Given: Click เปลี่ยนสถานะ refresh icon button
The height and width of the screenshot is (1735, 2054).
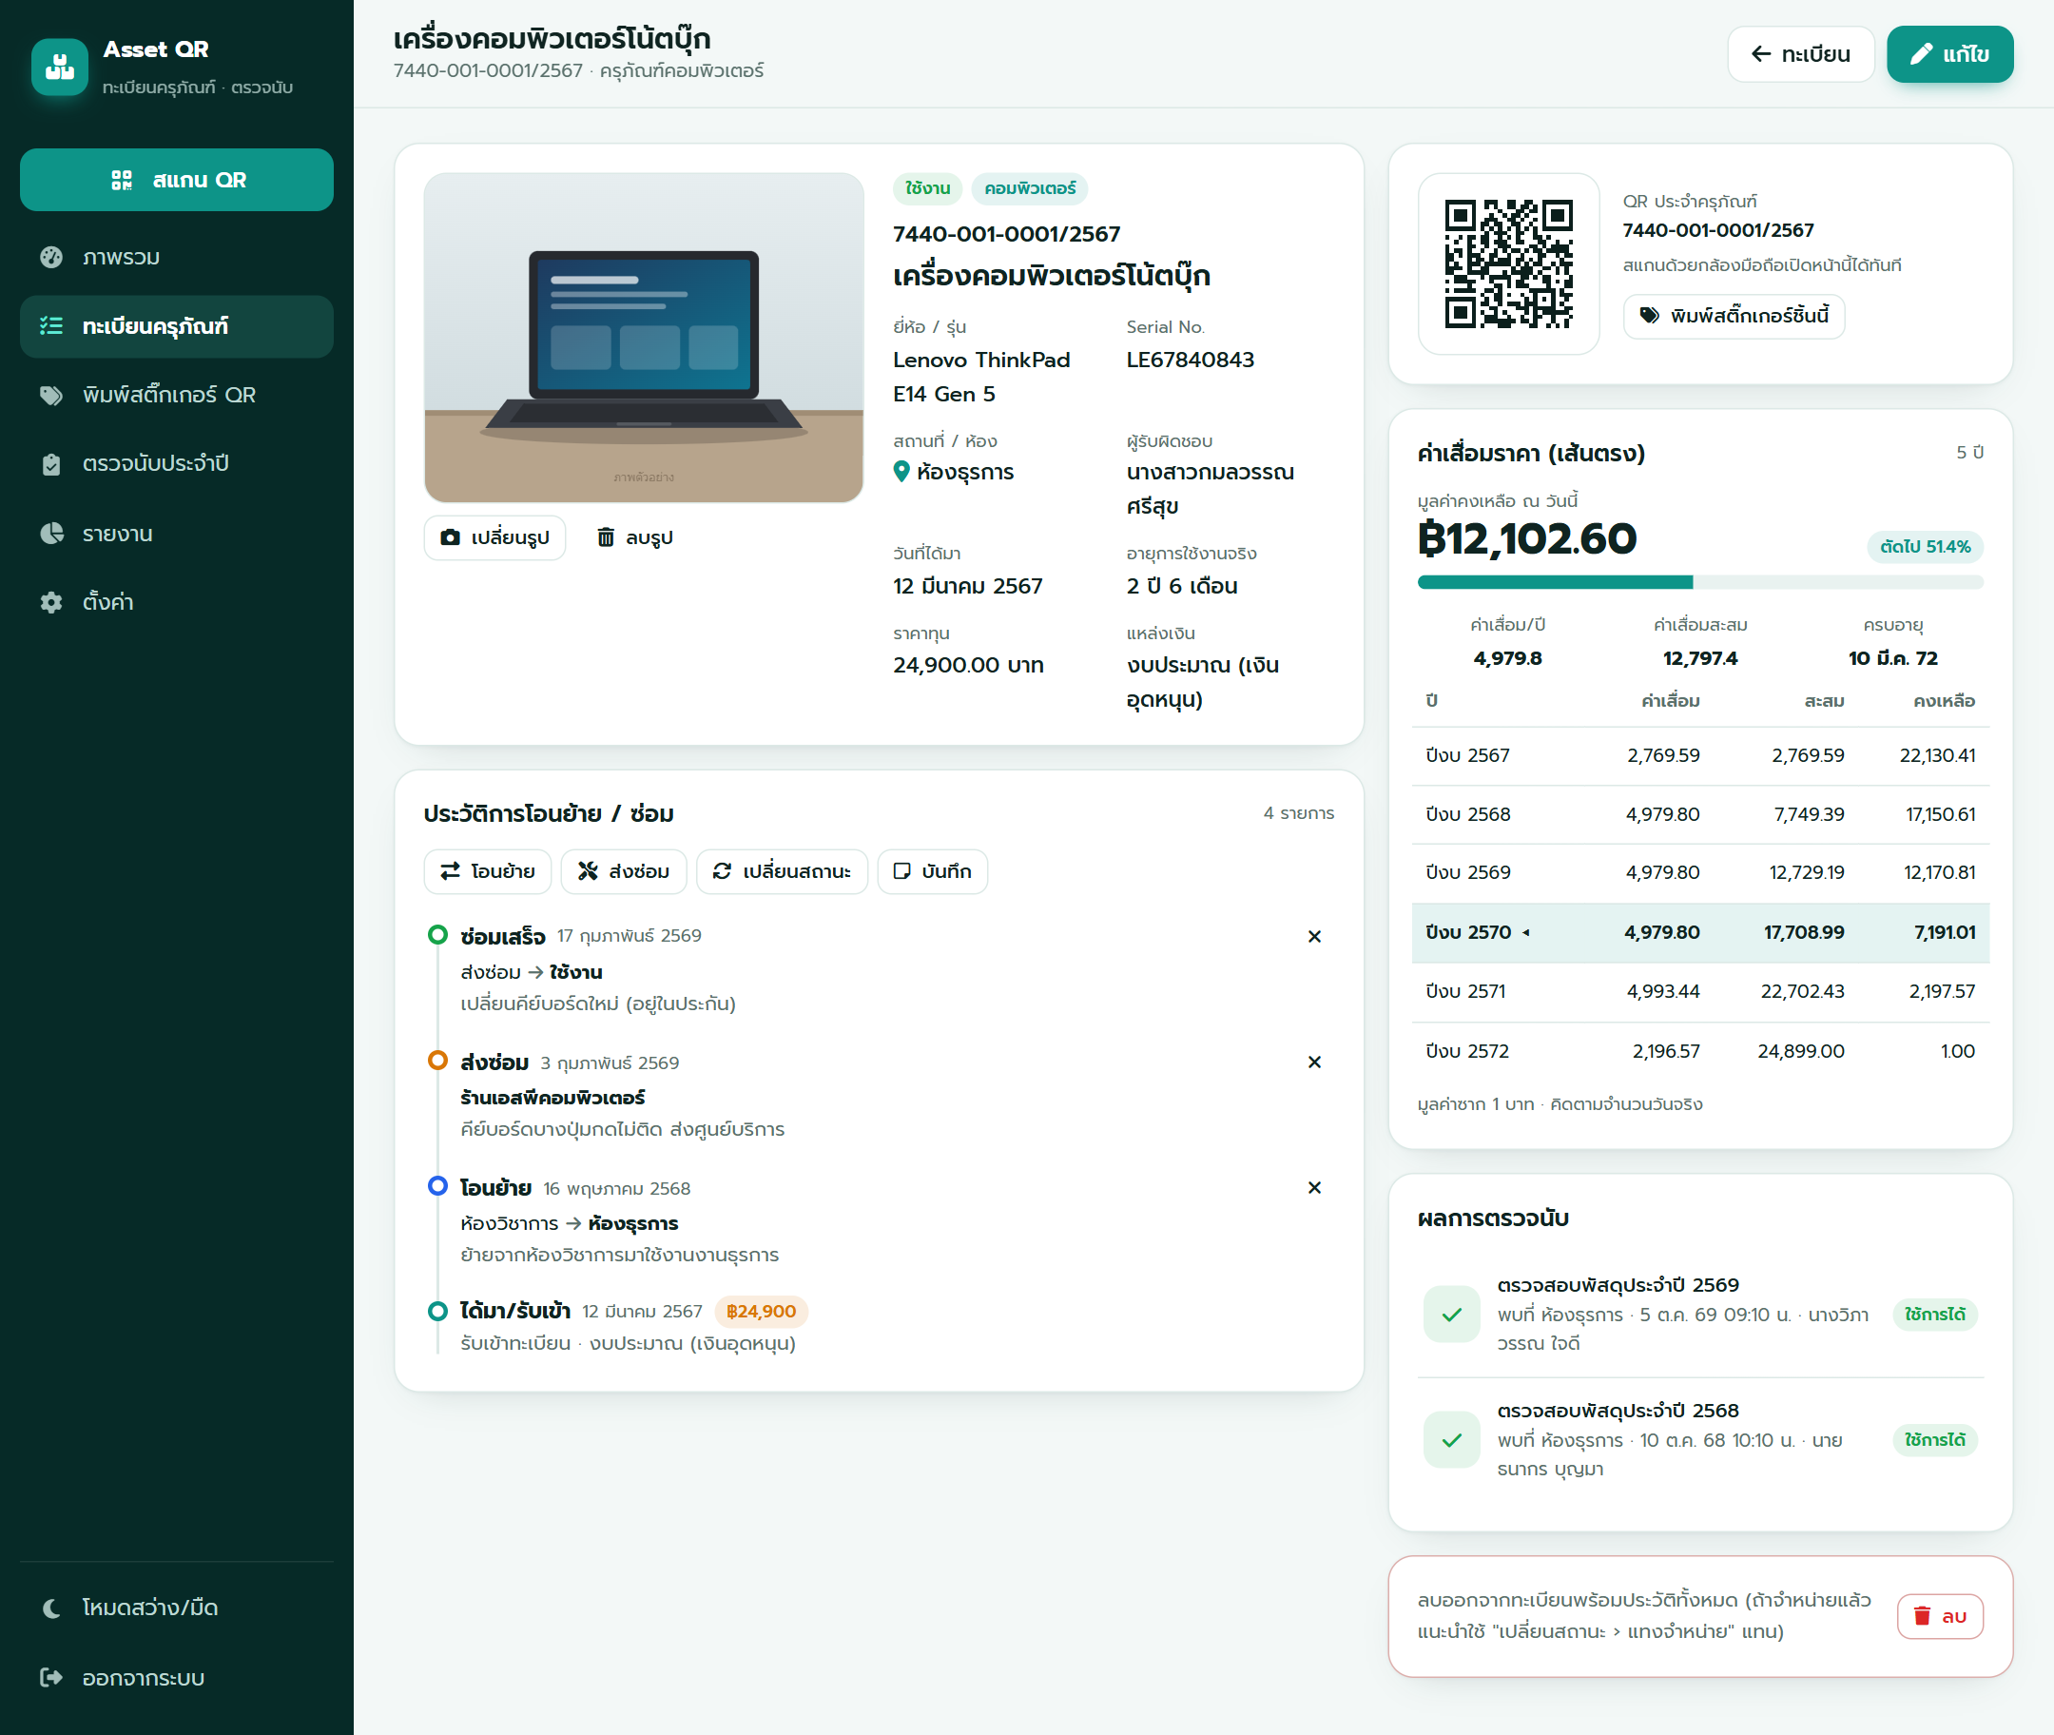Looking at the screenshot, I should (782, 871).
